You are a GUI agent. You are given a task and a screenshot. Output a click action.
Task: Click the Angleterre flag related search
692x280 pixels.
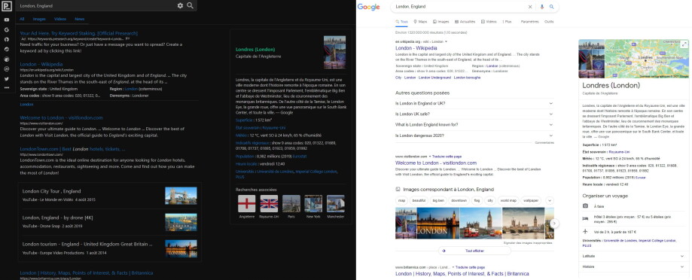click(247, 204)
